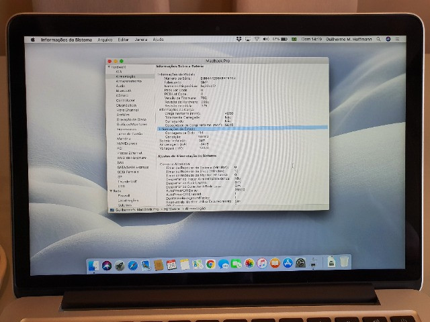
Task: Open Maps icon in the Dock
Action: (x=198, y=264)
